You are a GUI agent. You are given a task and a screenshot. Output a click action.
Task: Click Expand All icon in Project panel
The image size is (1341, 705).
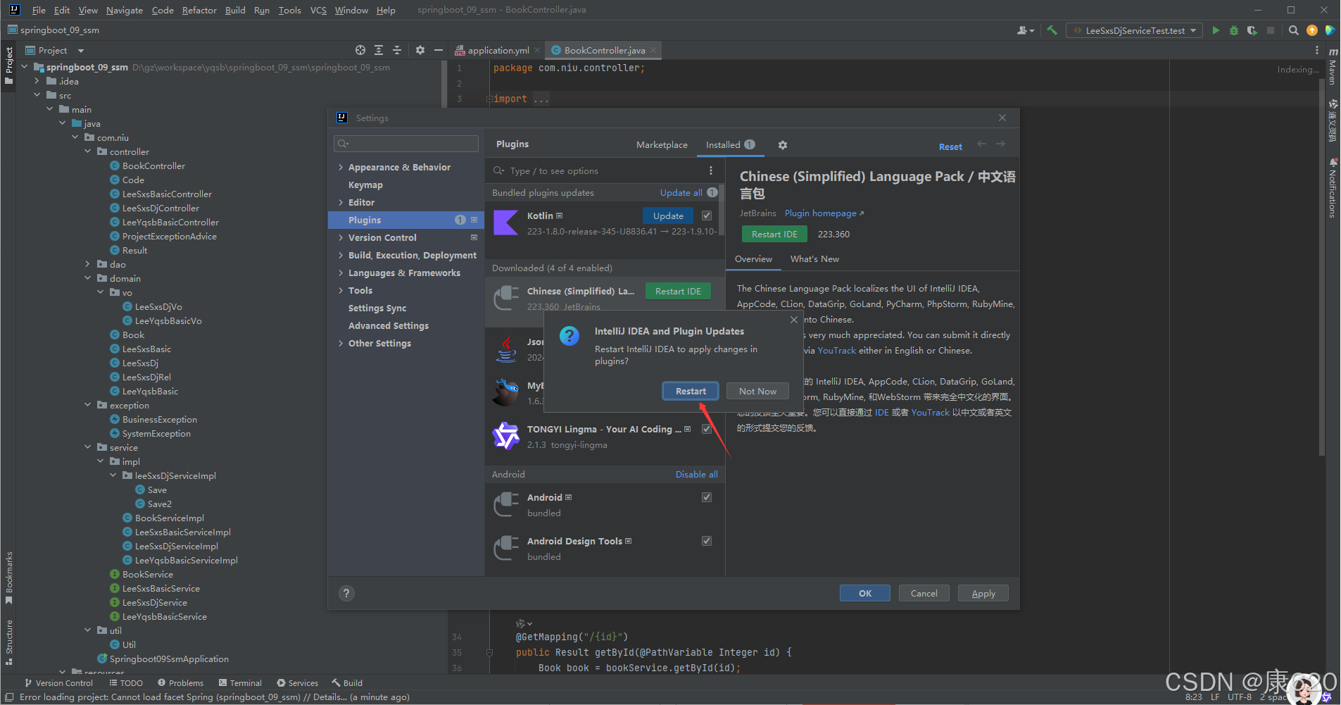pyautogui.click(x=379, y=50)
